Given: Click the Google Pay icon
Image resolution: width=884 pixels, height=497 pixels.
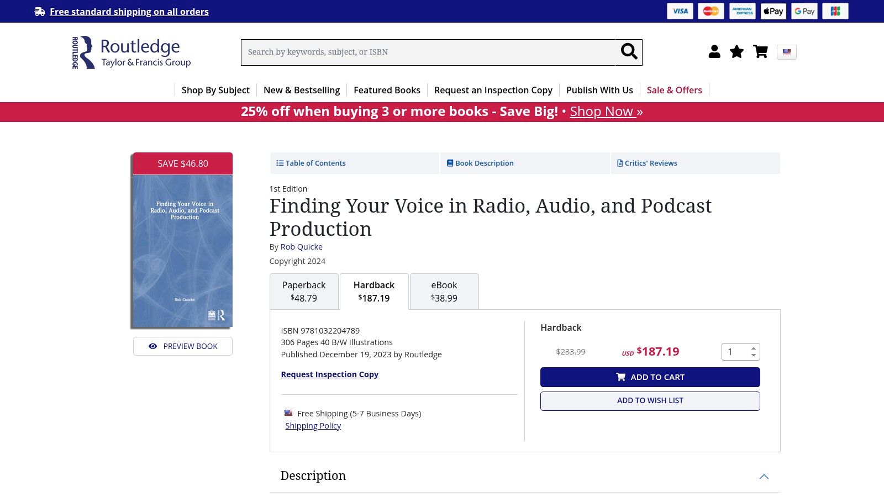Looking at the screenshot, I should tap(804, 11).
